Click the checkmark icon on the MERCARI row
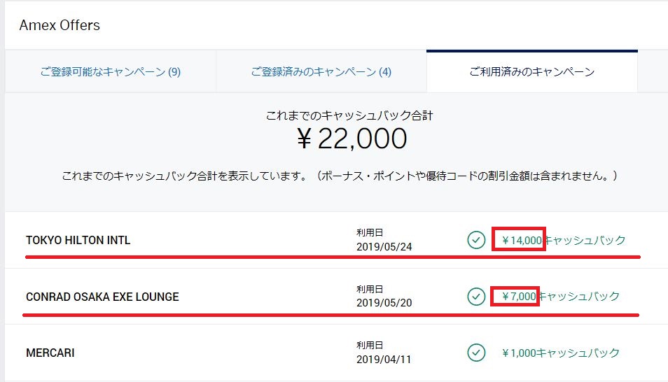Image resolution: width=668 pixels, height=382 pixels. 476,352
